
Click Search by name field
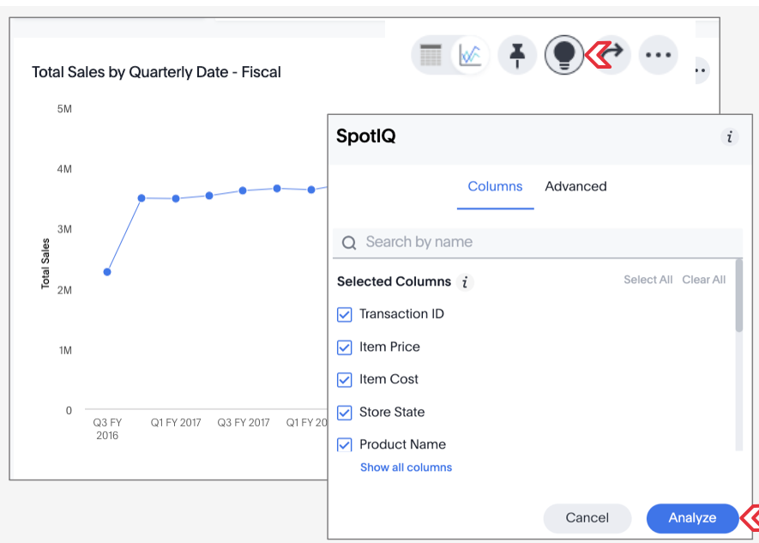pos(549,243)
